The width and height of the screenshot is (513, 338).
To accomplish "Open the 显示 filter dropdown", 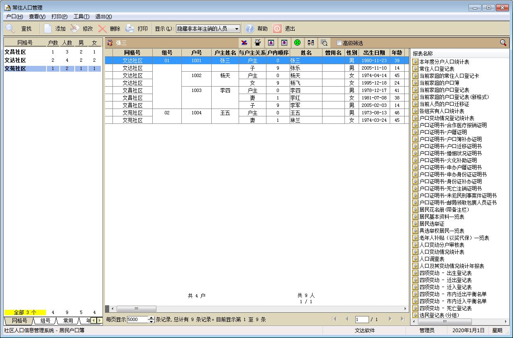I will click(237, 29).
